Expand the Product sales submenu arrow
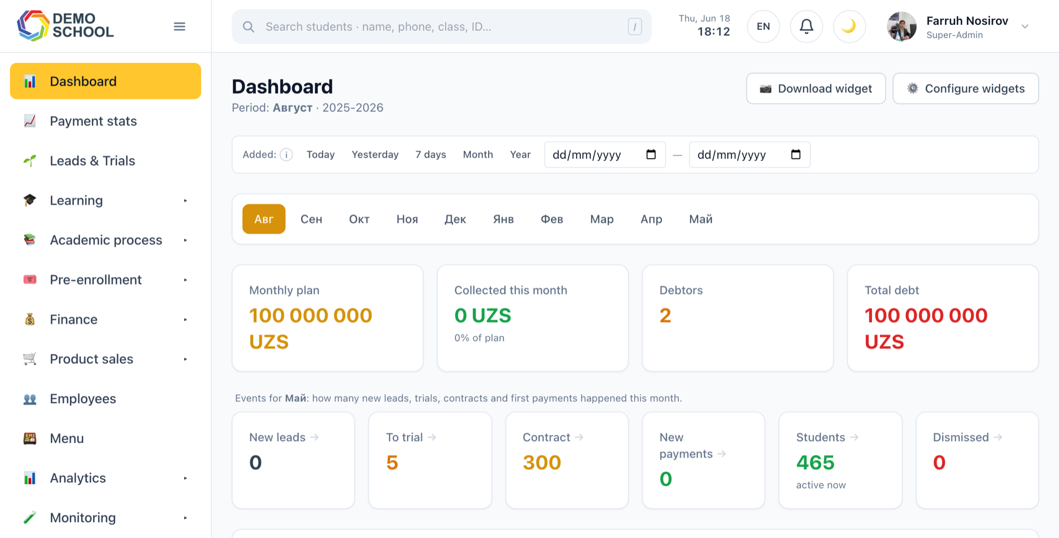1059x538 pixels. pos(185,359)
